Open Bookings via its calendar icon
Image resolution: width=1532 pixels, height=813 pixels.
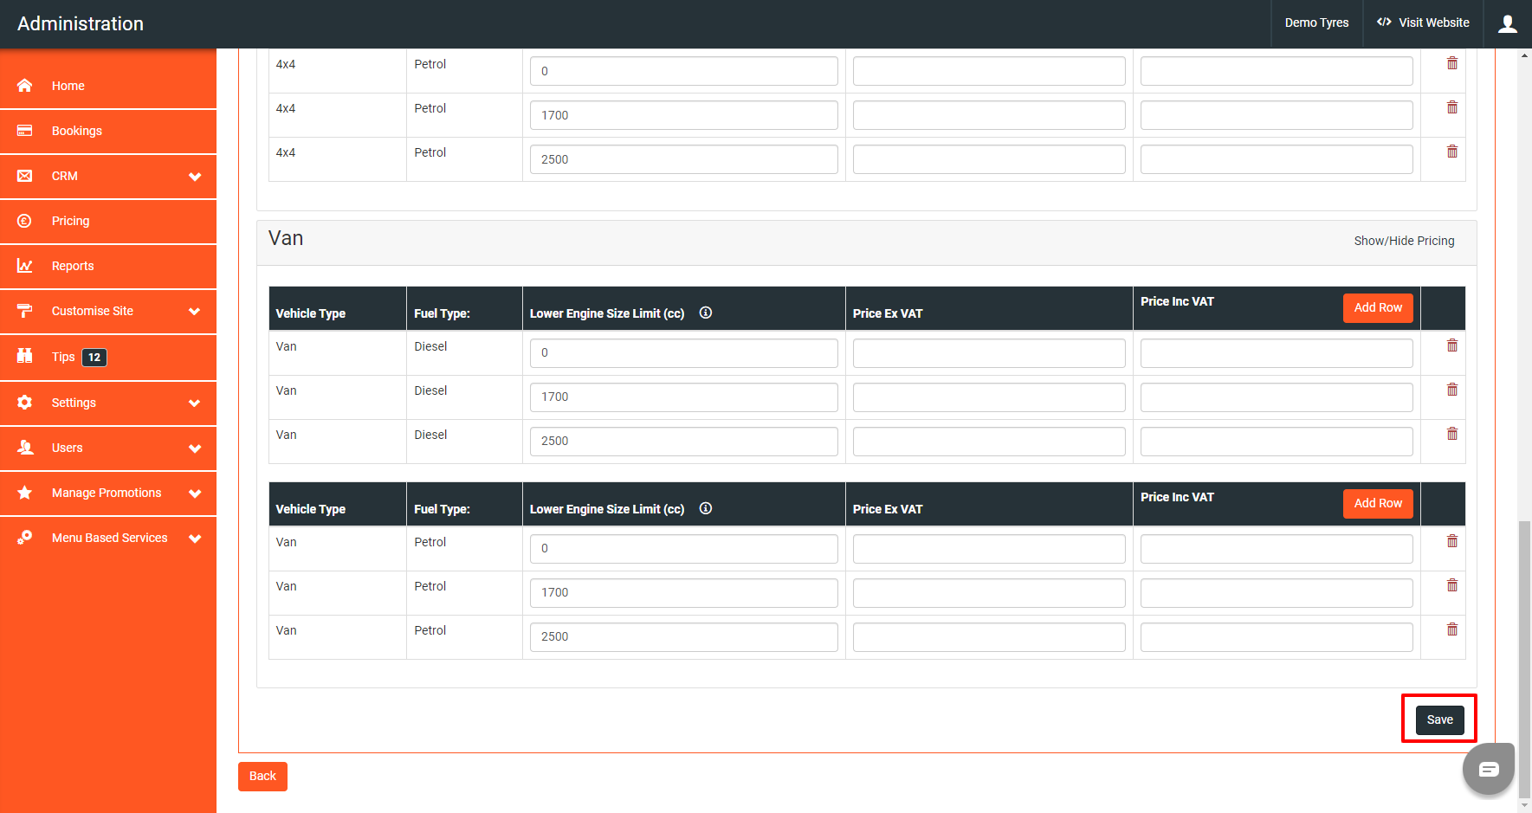click(x=24, y=131)
